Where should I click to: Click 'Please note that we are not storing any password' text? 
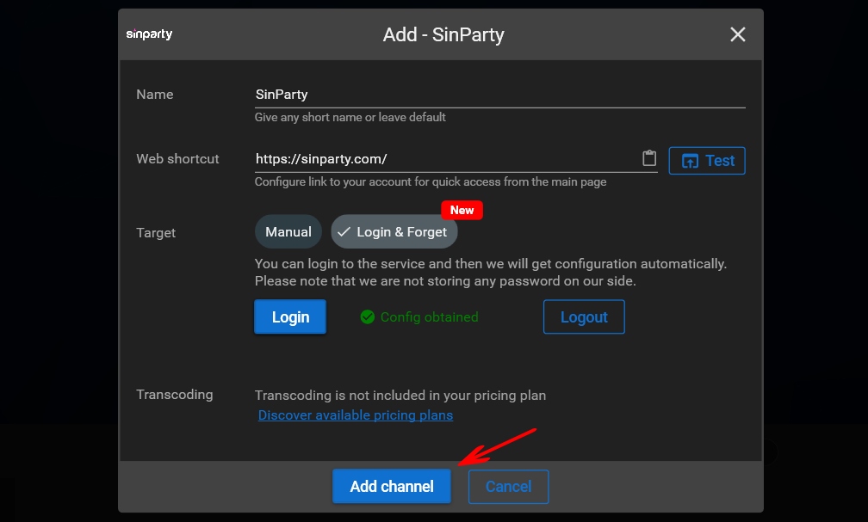(x=445, y=281)
